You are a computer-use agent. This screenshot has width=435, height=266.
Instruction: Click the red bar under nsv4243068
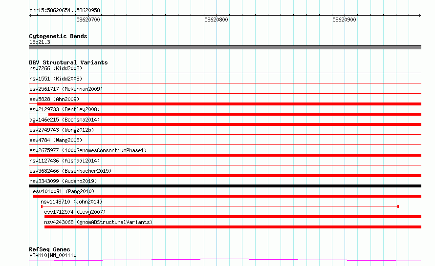tap(233, 227)
